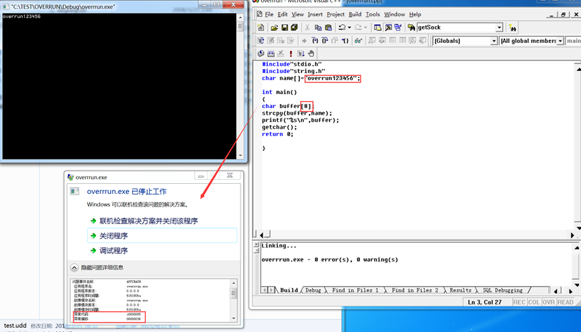The height and width of the screenshot is (332, 581).
Task: Click the Go debug icon
Action: (x=301, y=54)
